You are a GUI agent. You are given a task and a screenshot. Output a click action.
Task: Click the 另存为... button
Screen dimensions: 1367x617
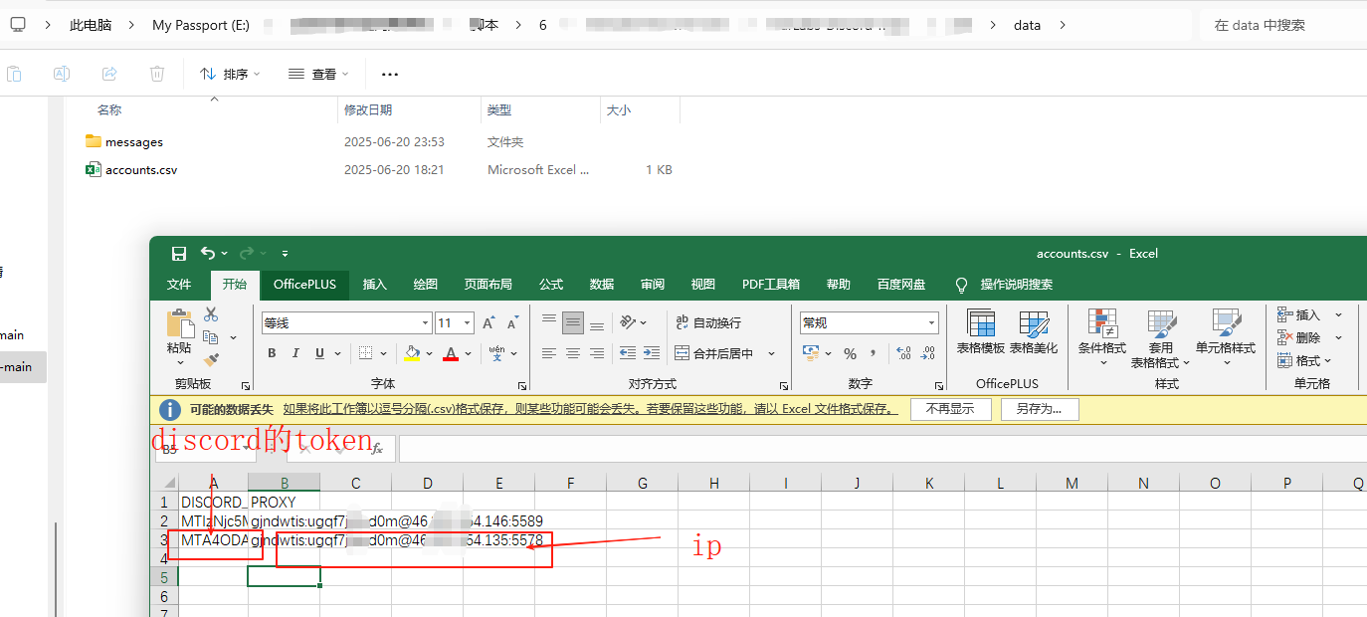1039,409
